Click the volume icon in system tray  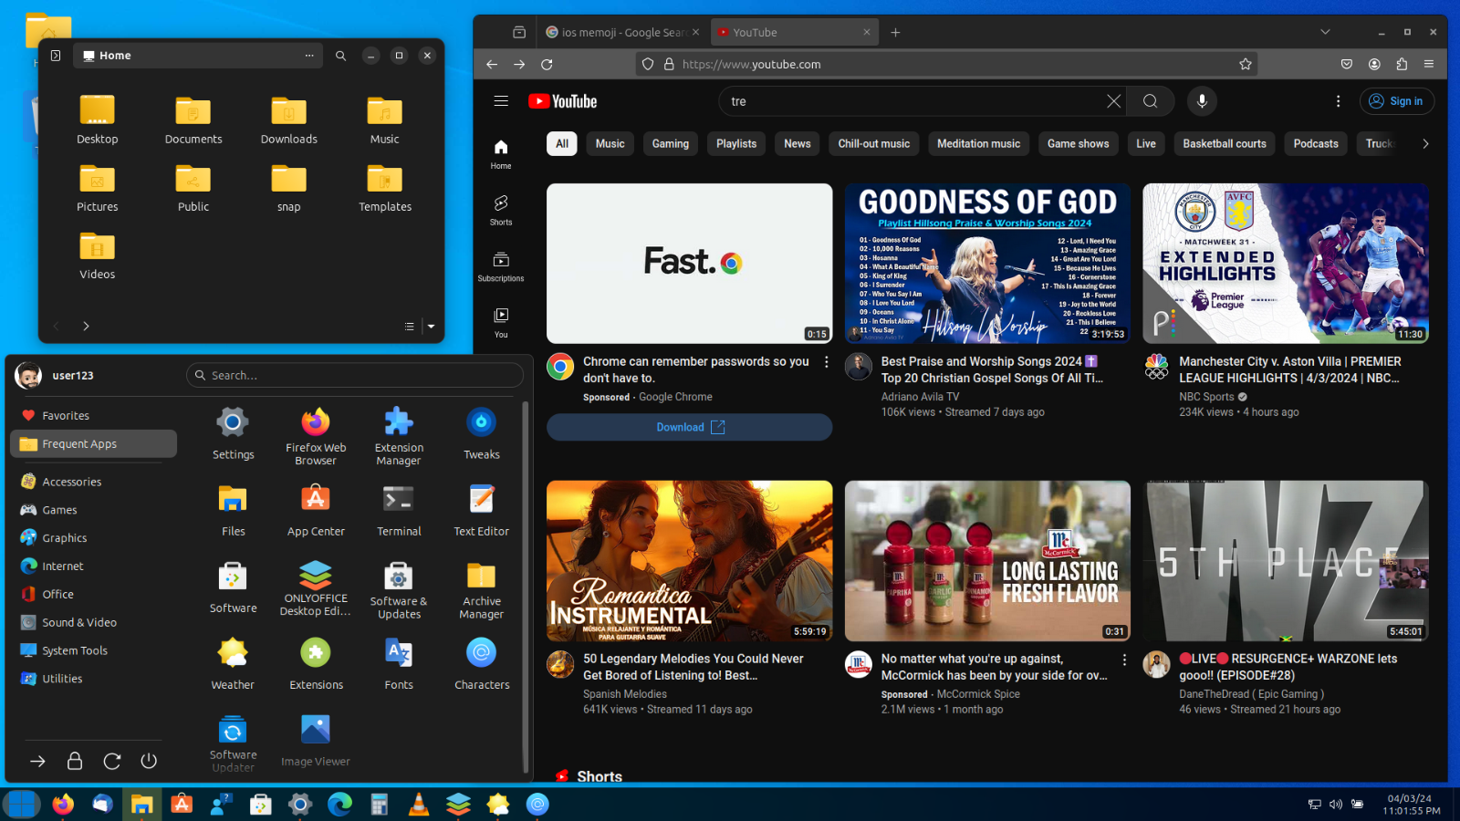(x=1336, y=804)
